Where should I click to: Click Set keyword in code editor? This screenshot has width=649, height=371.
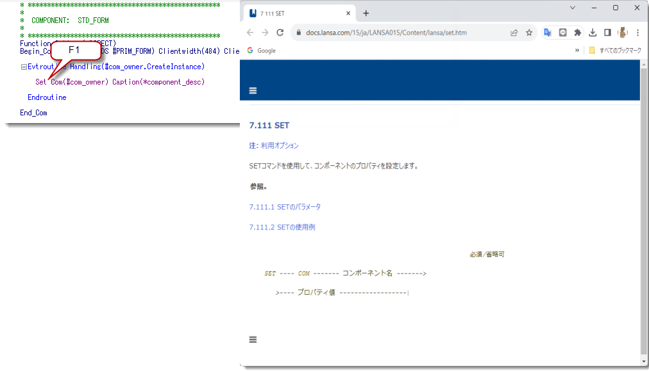tap(40, 82)
